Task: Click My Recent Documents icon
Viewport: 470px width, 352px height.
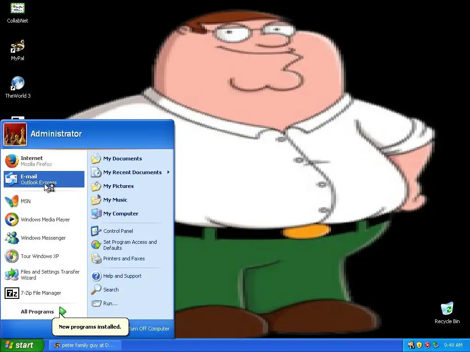Action: 96,172
